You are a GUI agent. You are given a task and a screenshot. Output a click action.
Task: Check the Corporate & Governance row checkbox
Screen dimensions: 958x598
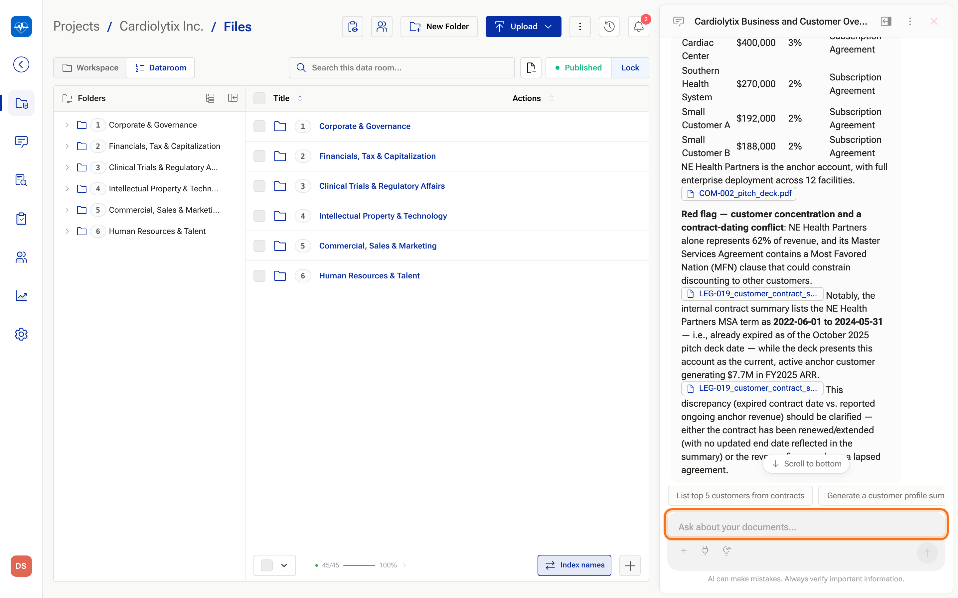(x=259, y=126)
